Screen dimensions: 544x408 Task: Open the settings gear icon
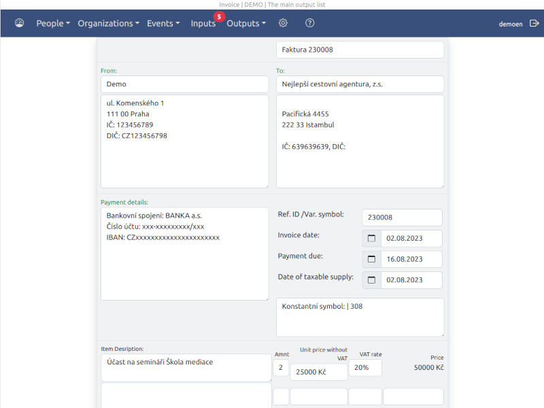[x=283, y=23]
